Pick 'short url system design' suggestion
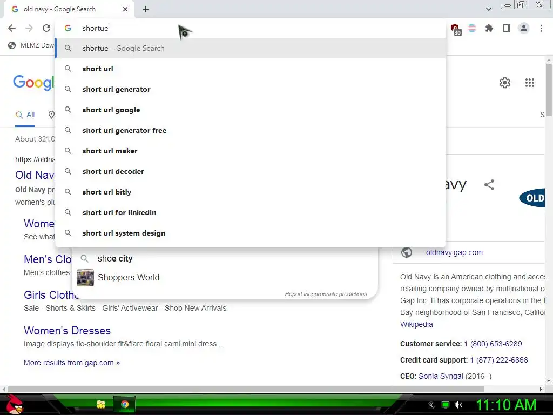The height and width of the screenshot is (415, 553). 251,233
